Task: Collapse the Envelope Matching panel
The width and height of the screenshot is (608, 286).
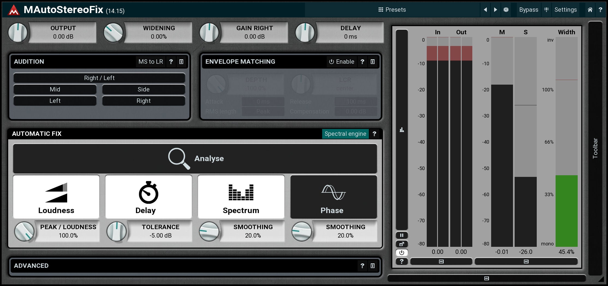Action: (372, 62)
